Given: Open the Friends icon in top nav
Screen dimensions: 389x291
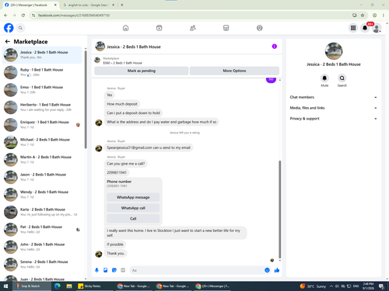Looking at the screenshot, I should click(x=193, y=28).
